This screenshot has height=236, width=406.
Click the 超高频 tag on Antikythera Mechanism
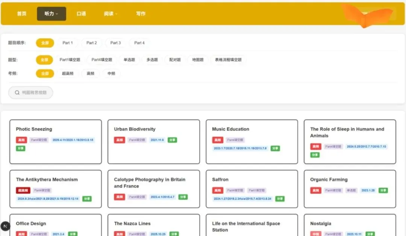(23, 190)
